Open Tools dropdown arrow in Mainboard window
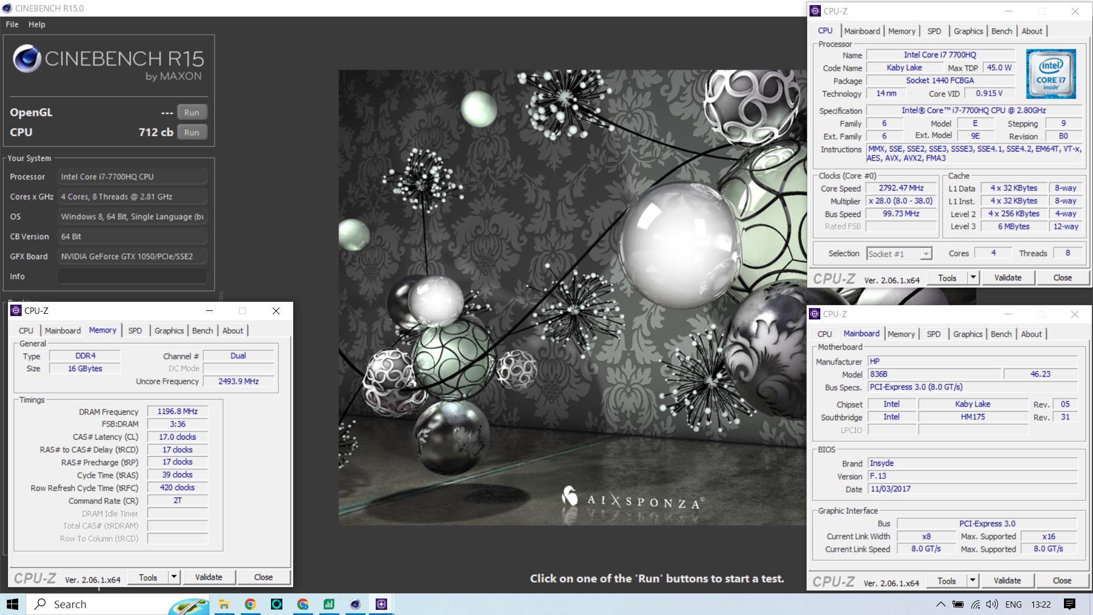 tap(973, 580)
